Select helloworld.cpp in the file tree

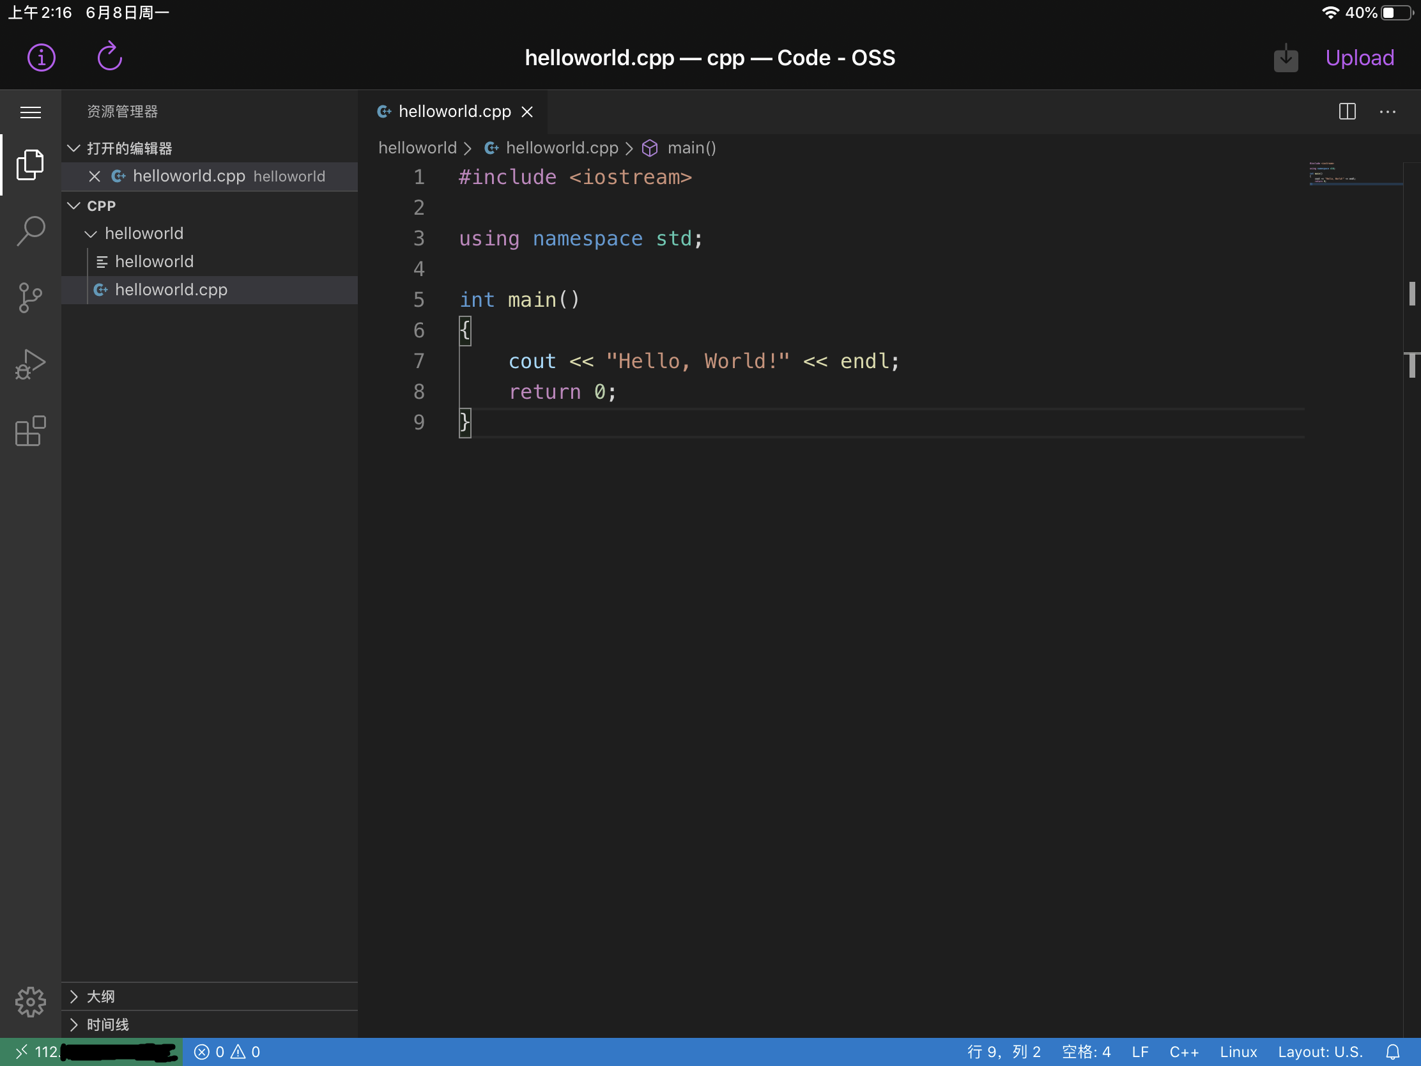(x=210, y=290)
